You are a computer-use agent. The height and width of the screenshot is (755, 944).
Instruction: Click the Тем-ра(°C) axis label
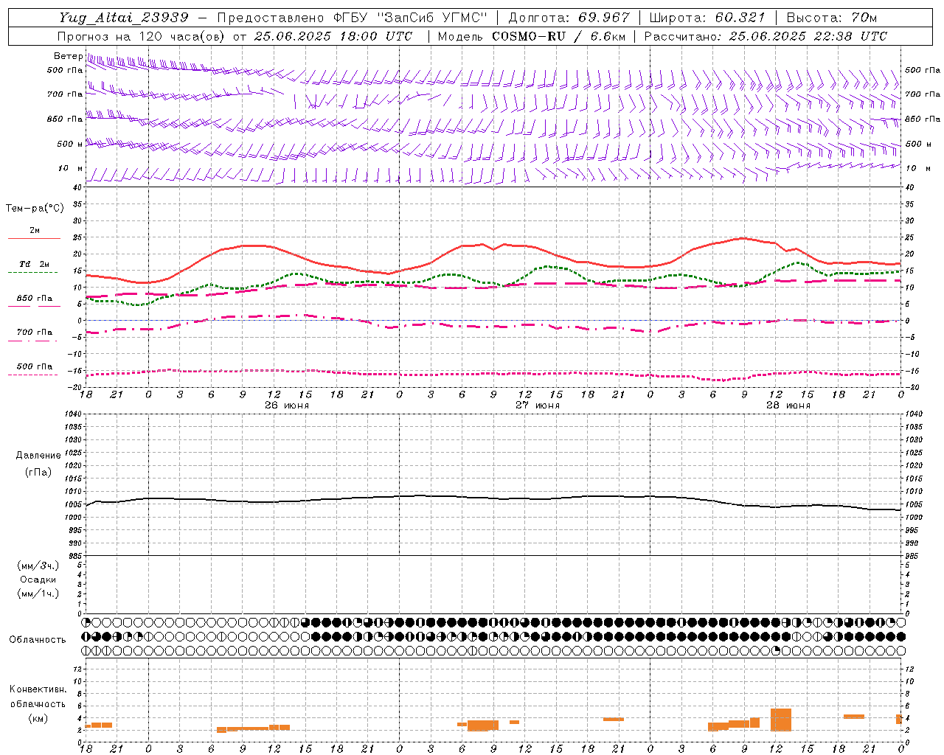(35, 209)
